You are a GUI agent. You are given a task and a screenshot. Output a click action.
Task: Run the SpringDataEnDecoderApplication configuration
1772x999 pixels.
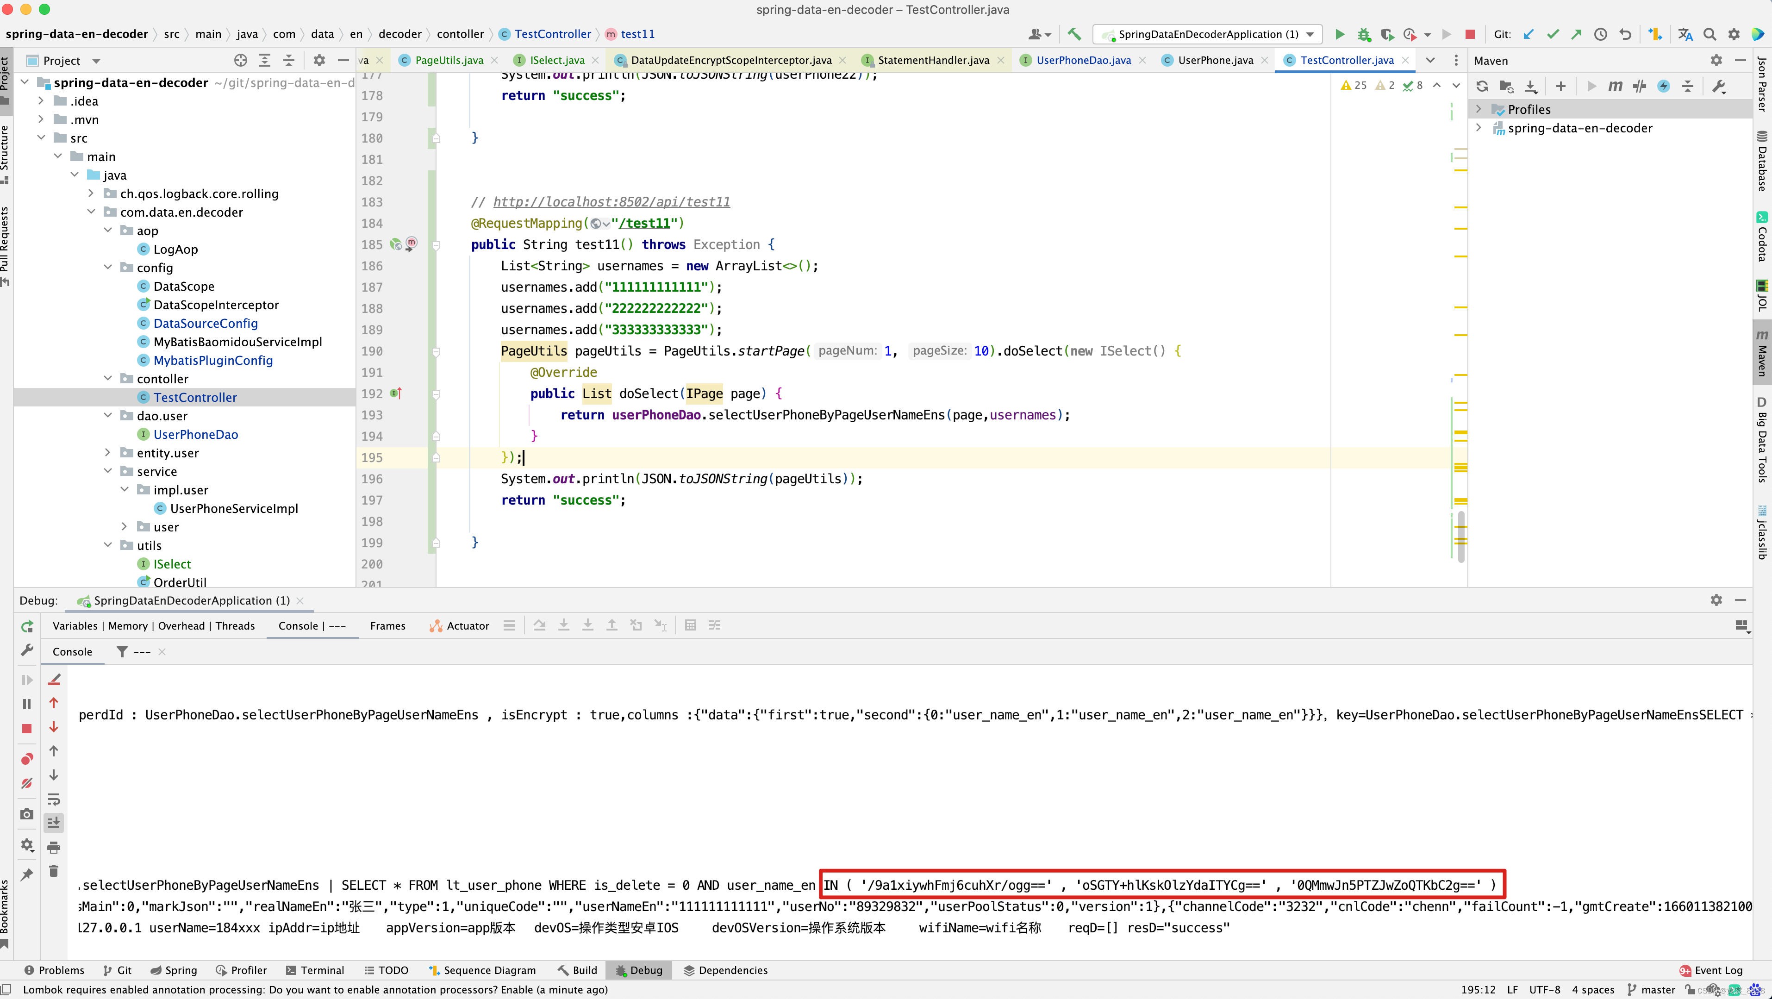tap(1339, 34)
